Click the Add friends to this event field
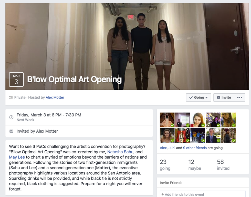The image size is (251, 197). (x=203, y=194)
